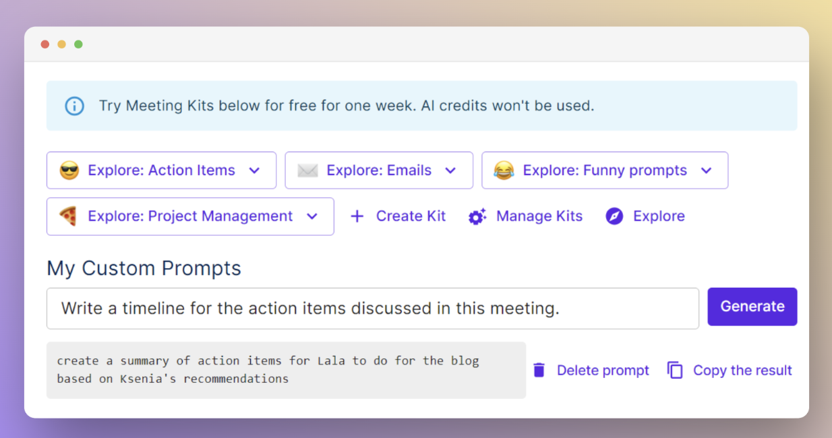Viewport: 832px width, 438px height.
Task: Click Delete prompt to remove saved prompt
Action: coord(603,370)
